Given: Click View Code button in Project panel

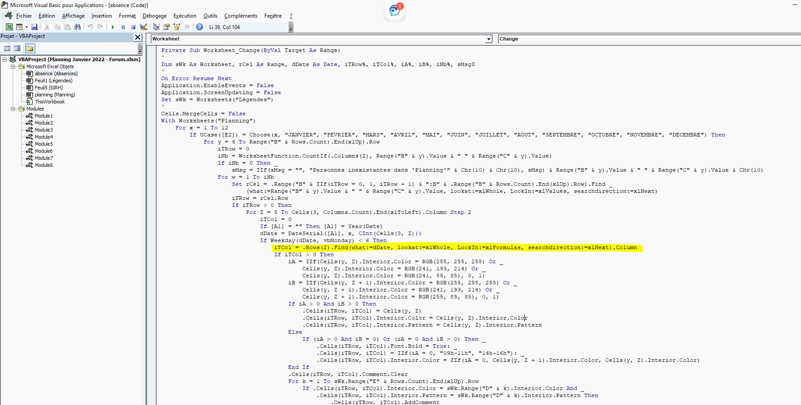Looking at the screenshot, I should coord(7,48).
